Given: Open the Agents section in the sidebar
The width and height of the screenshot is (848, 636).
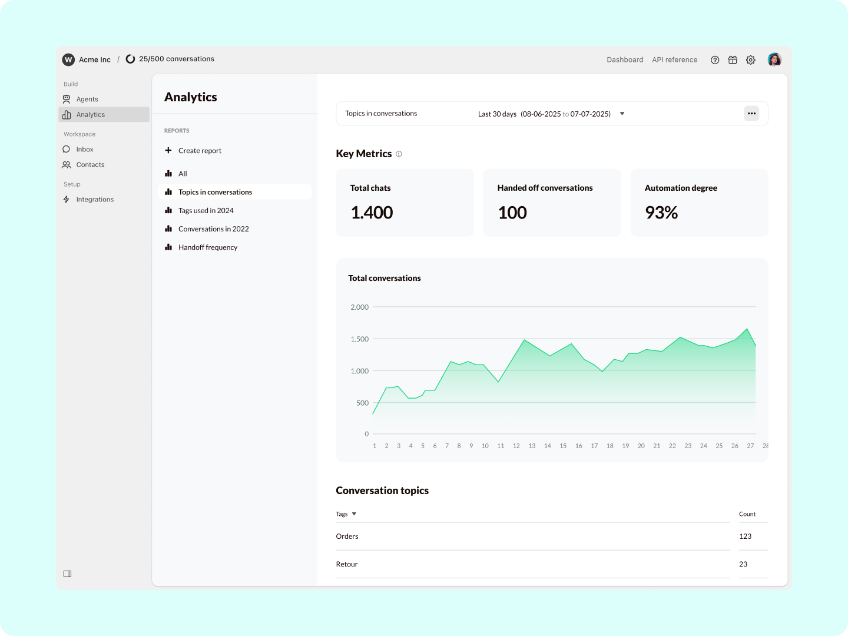Looking at the screenshot, I should point(87,99).
